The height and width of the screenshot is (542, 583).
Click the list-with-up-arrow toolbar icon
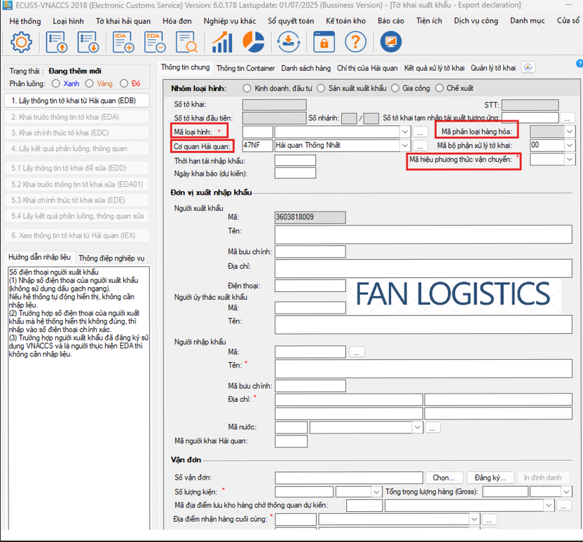(x=57, y=42)
